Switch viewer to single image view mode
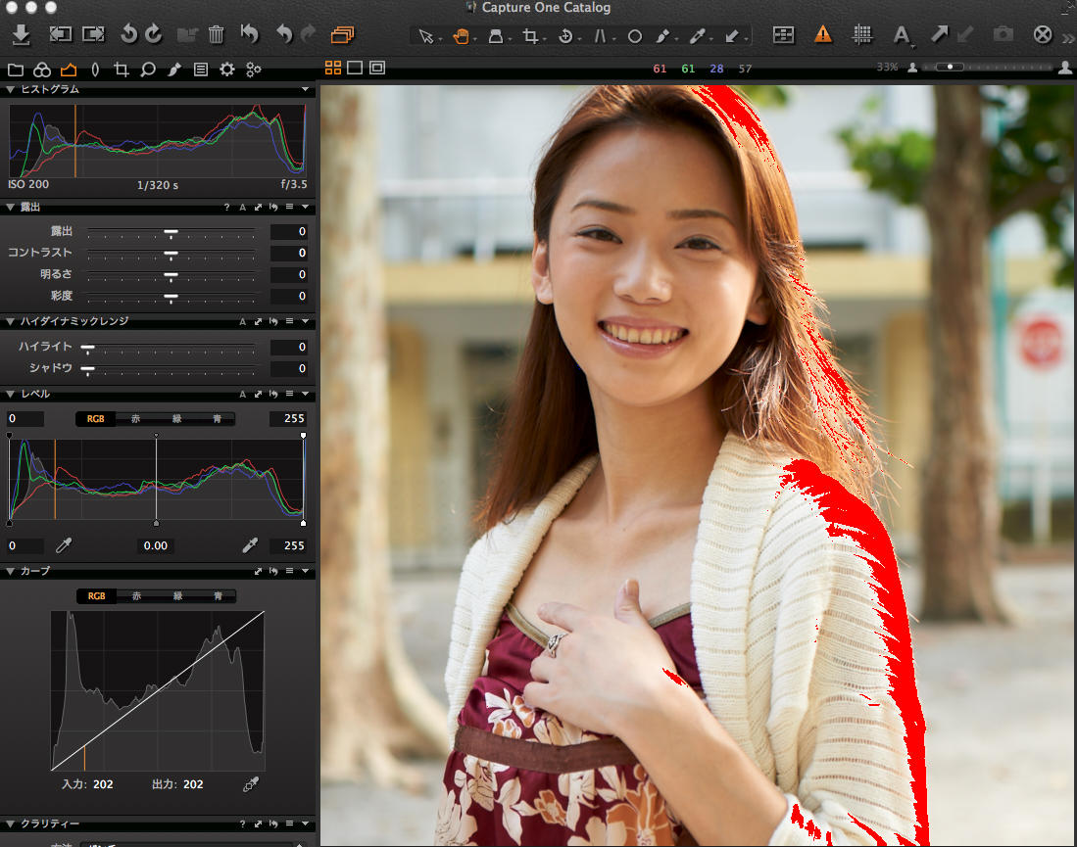Image resolution: width=1077 pixels, height=847 pixels. click(x=355, y=68)
